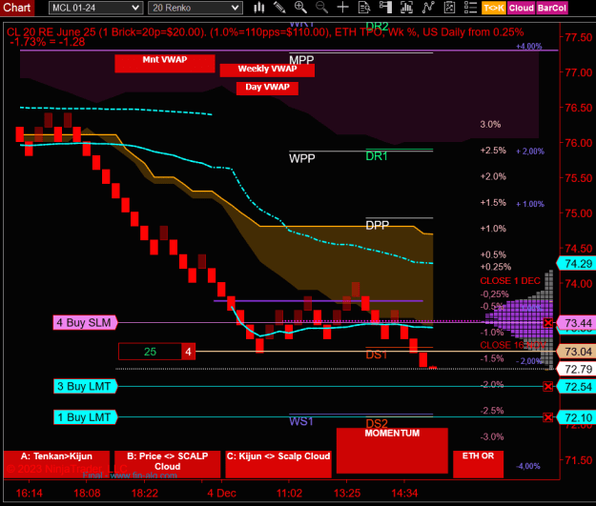This screenshot has height=506, width=596.
Task: Open the Data Series icon
Action: pyautogui.click(x=406, y=8)
